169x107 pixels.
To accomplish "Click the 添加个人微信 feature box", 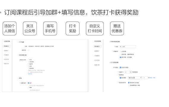I will tap(9, 28).
